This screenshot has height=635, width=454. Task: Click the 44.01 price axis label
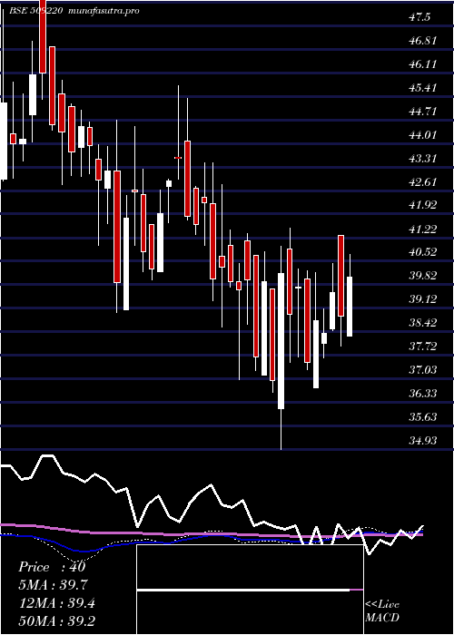point(422,135)
